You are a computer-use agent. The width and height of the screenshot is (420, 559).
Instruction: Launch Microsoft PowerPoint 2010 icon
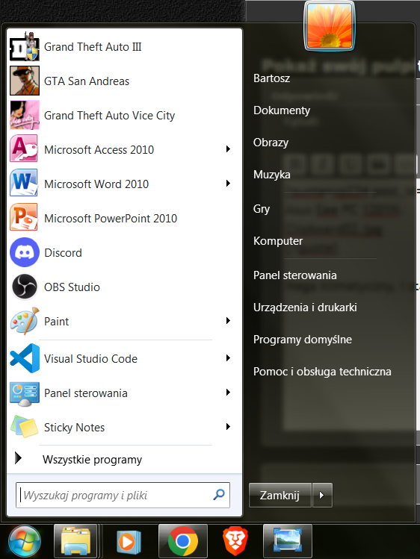point(24,218)
